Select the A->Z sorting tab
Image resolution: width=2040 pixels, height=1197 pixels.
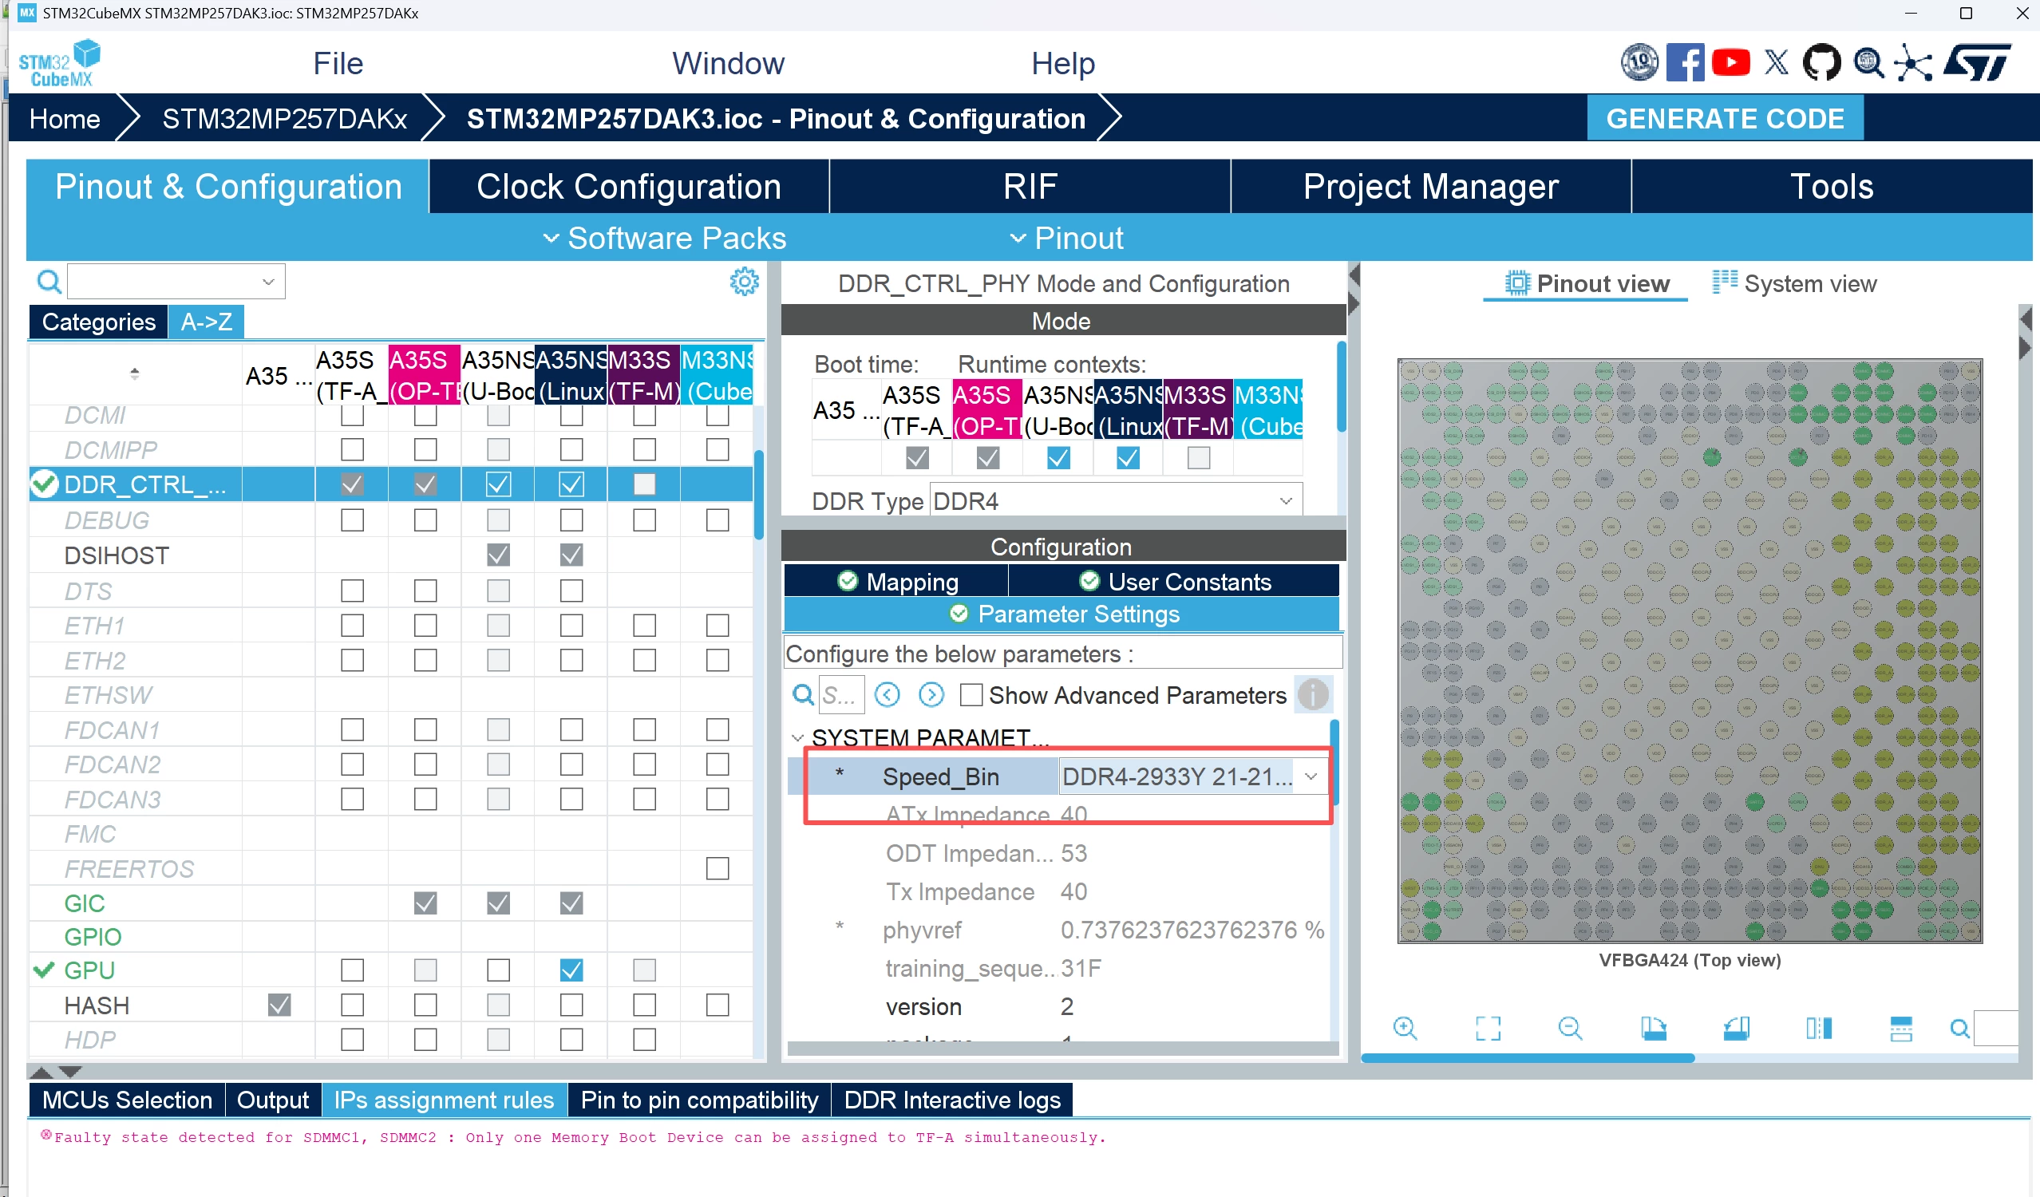[x=207, y=322]
